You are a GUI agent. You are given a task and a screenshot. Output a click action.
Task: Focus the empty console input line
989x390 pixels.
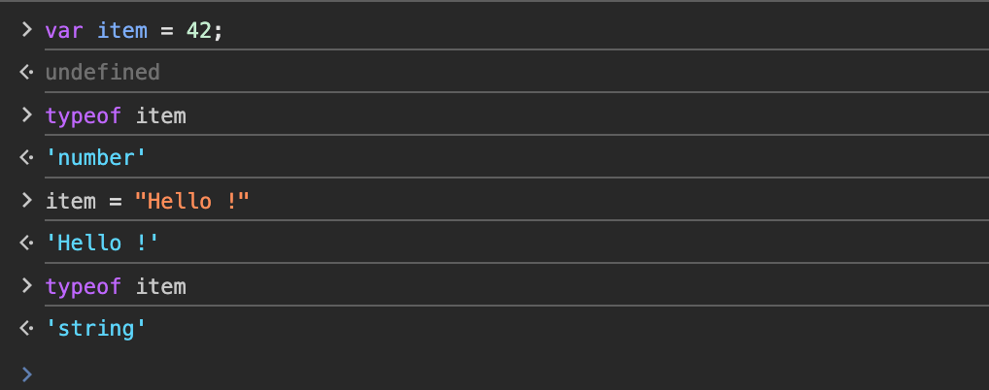(486, 373)
